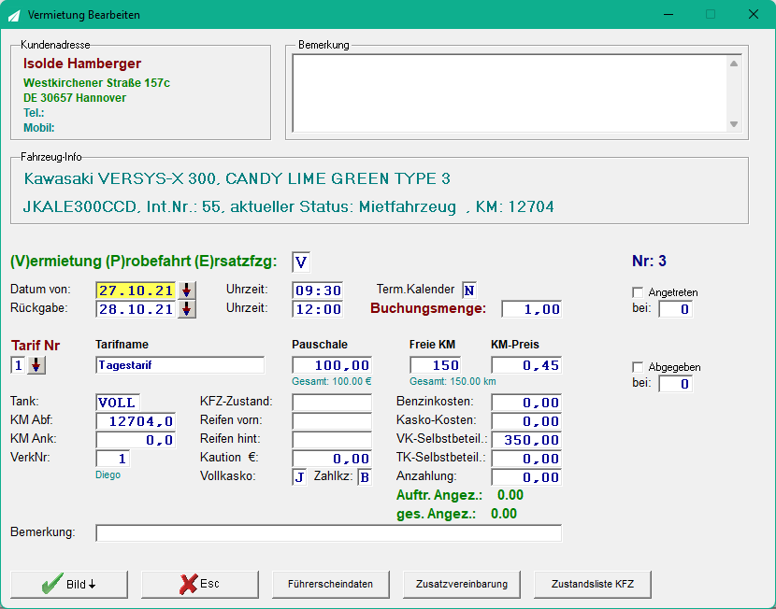Open the Datum von date picker arrow
Viewport: 776px width, 609px height.
click(x=187, y=290)
